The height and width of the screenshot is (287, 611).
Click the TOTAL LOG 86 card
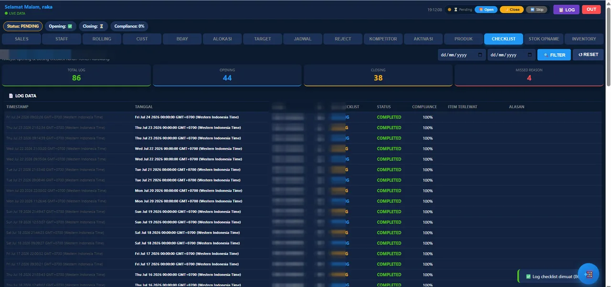click(76, 75)
